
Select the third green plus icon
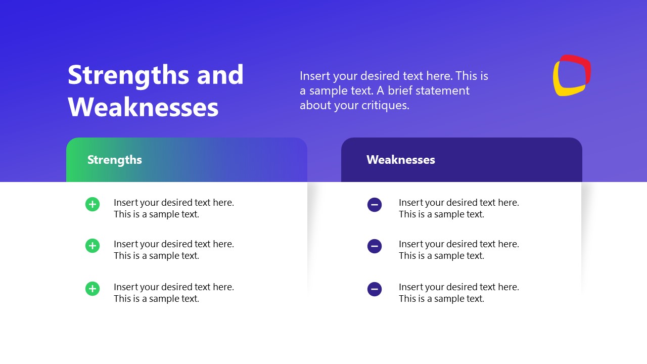tap(93, 289)
